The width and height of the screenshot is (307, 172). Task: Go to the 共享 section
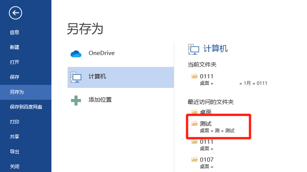(15, 137)
